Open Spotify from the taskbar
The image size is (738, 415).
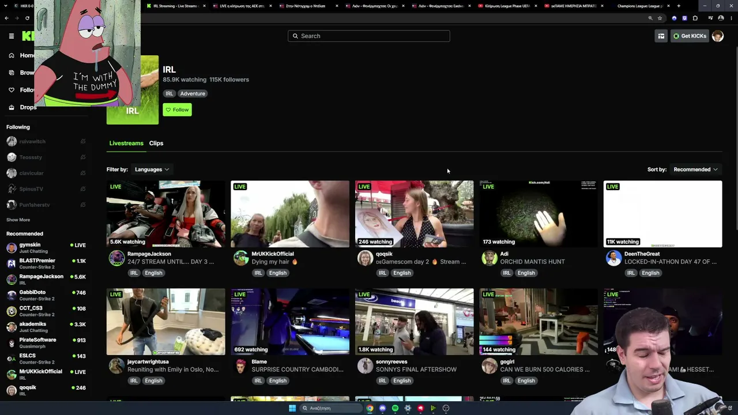pyautogui.click(x=395, y=408)
